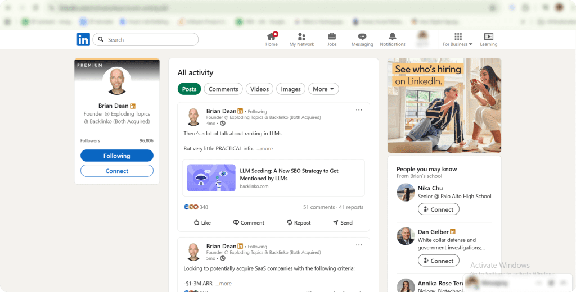Like the LLM Seeding post
The width and height of the screenshot is (576, 292).
click(202, 222)
